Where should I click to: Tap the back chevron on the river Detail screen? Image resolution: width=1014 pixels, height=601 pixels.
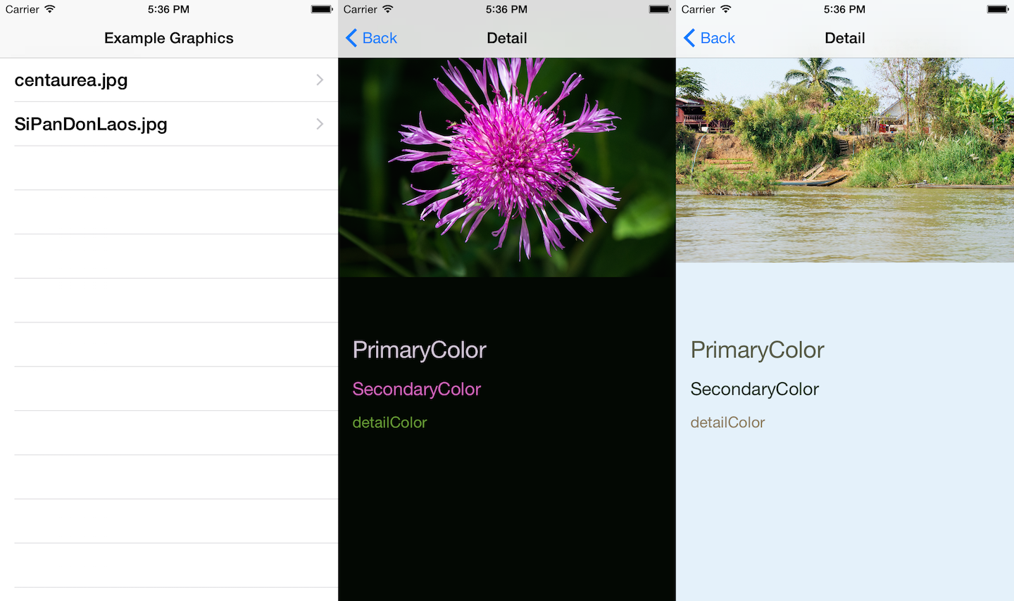point(689,38)
